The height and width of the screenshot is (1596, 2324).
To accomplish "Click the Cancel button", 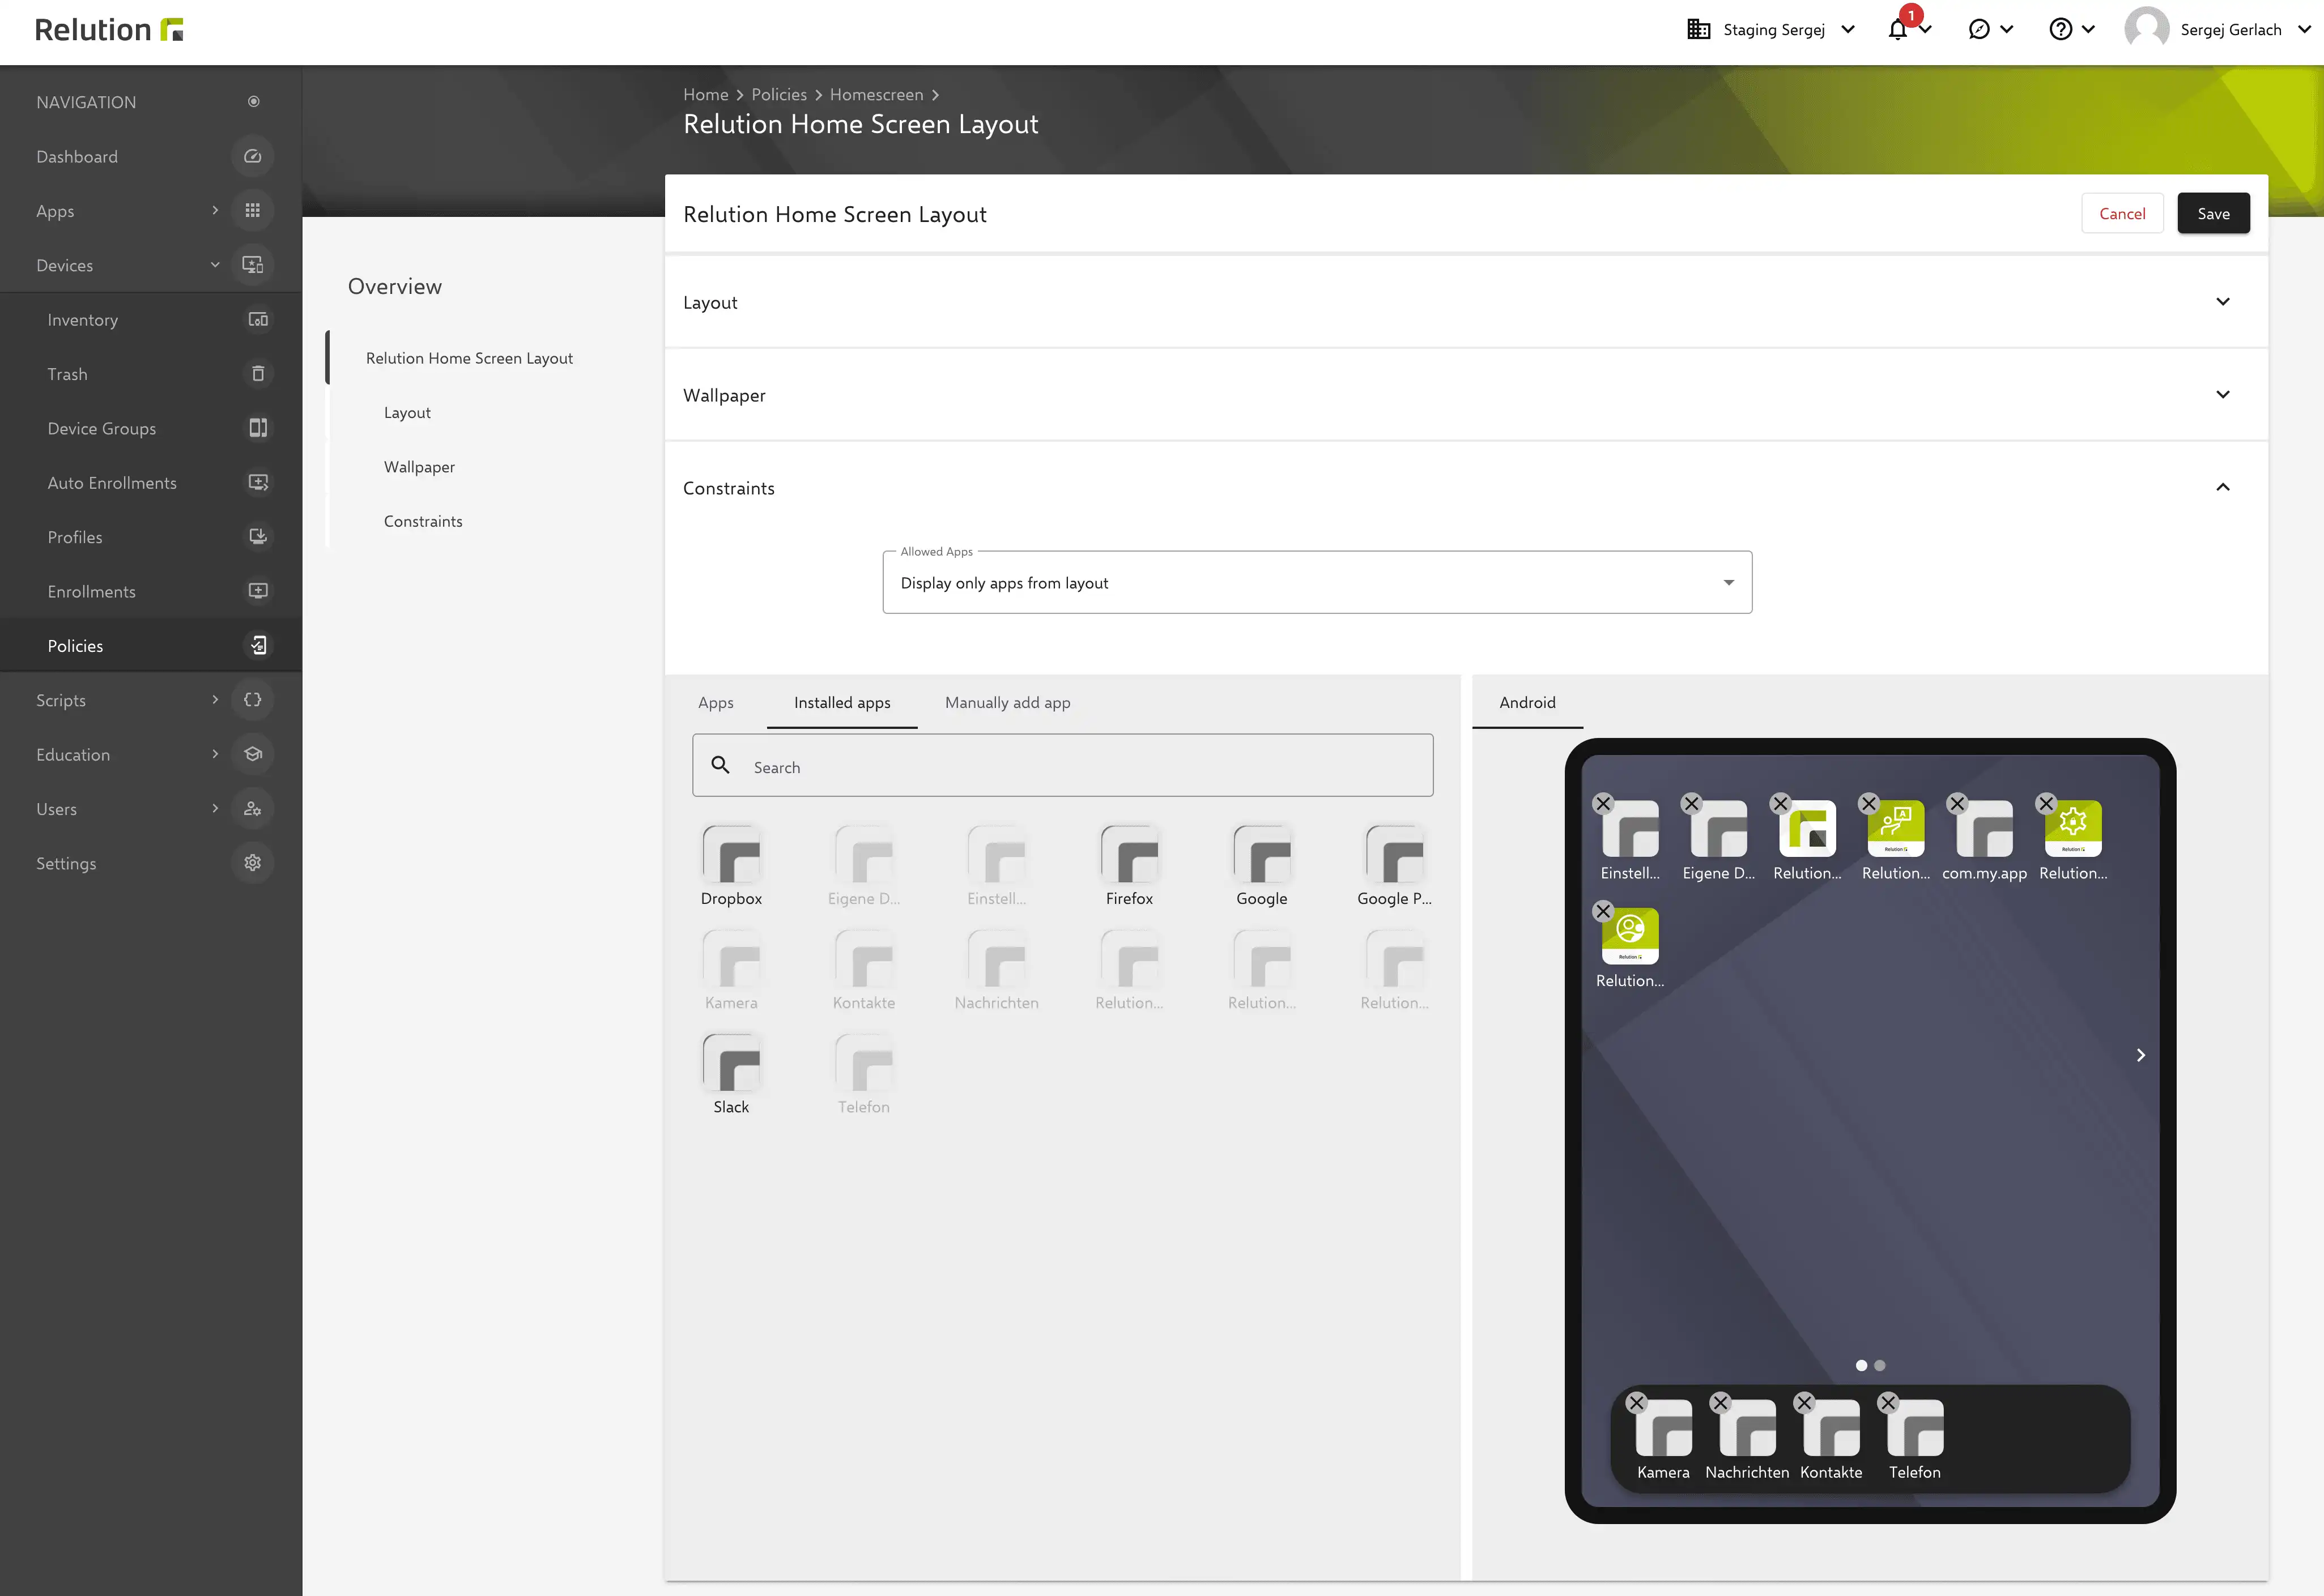I will (2122, 214).
